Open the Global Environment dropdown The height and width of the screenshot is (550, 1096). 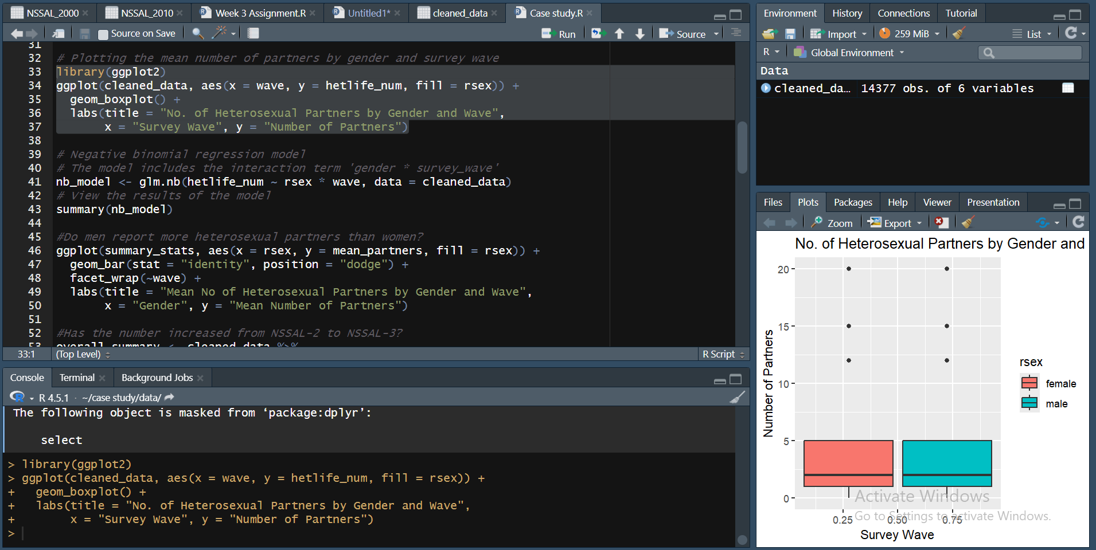848,52
